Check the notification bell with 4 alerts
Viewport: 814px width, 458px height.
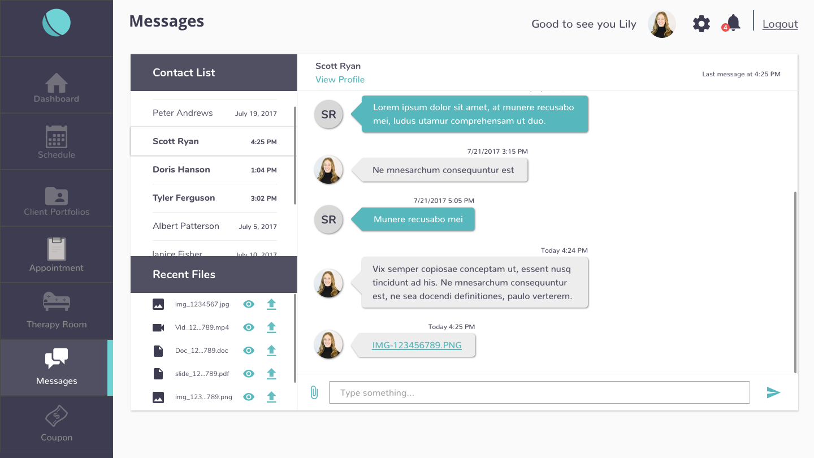[x=731, y=24]
